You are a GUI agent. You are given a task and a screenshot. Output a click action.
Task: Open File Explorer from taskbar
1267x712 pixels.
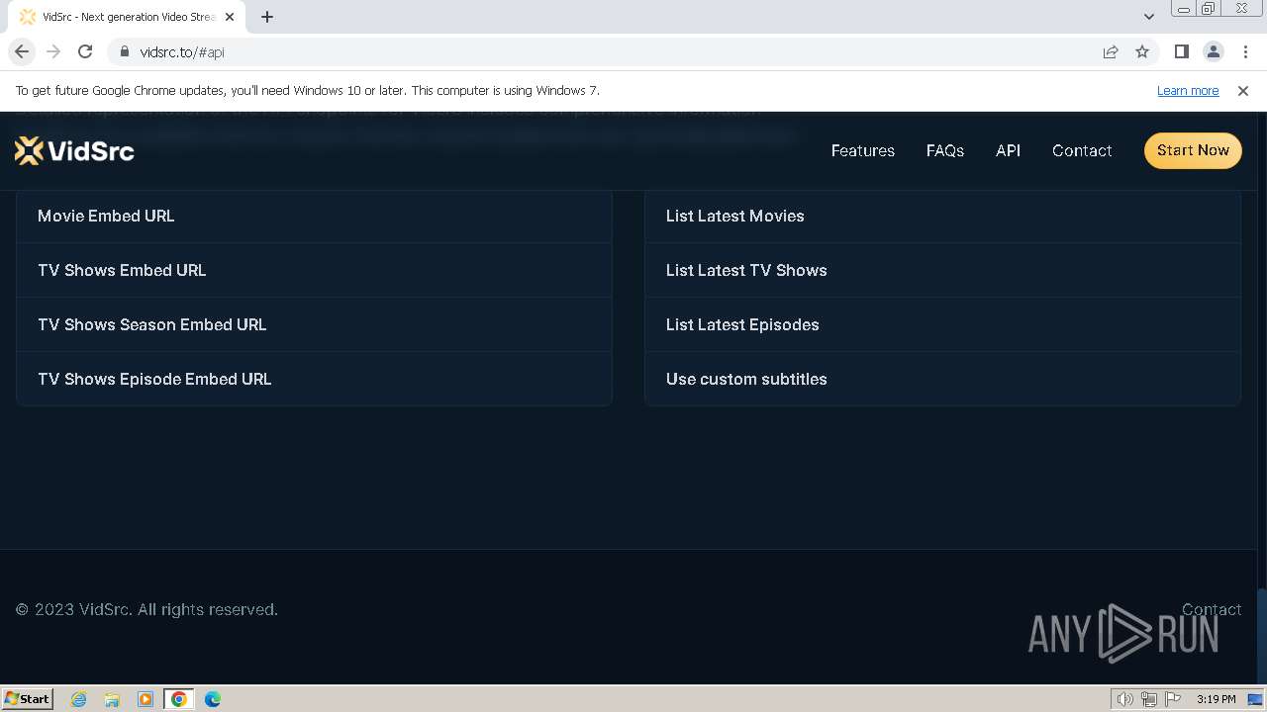click(x=112, y=698)
